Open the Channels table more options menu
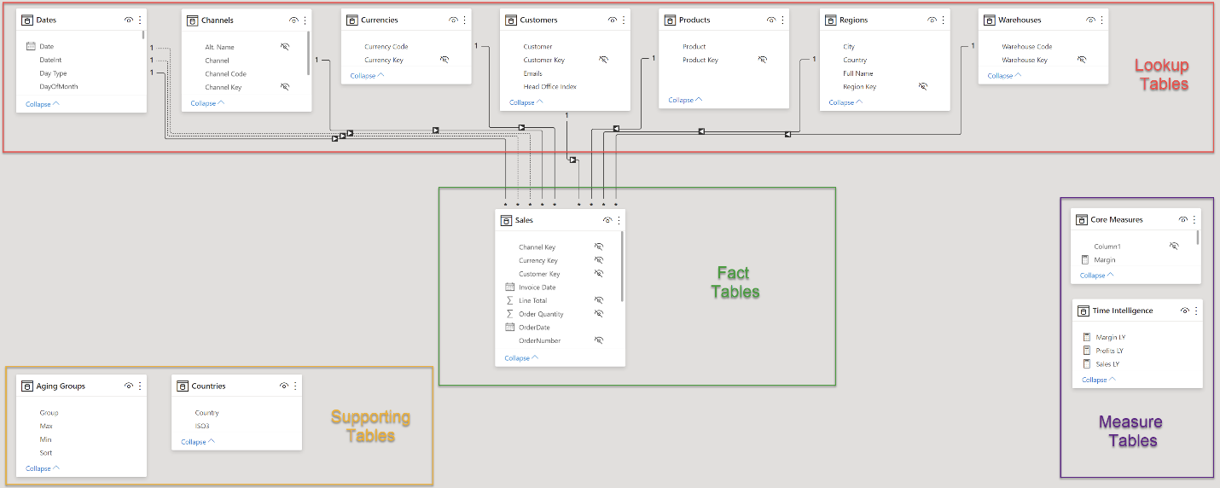The image size is (1220, 488). [305, 20]
